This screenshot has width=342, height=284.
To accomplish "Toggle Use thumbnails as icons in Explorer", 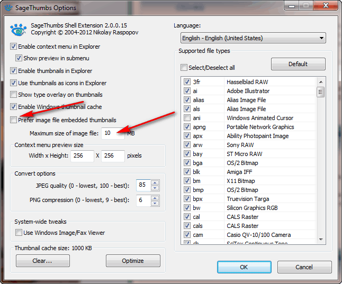I will point(13,83).
